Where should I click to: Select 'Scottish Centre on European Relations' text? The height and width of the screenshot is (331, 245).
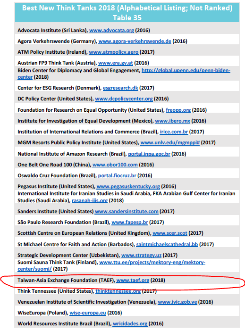[62, 233]
